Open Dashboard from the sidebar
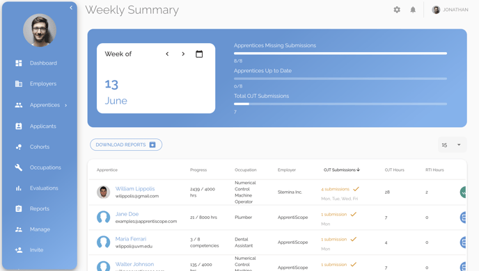 click(43, 63)
